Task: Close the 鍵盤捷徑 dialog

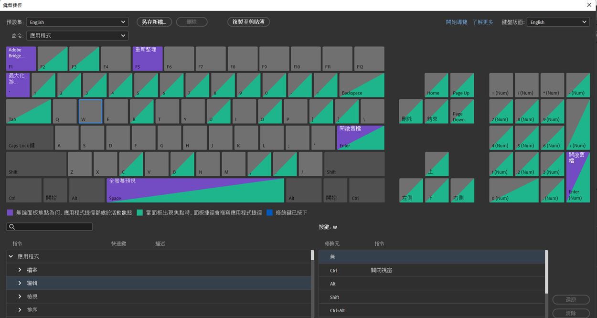Action: tap(589, 5)
